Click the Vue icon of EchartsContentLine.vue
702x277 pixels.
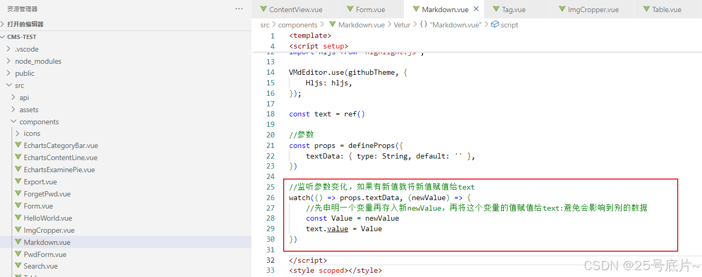(x=18, y=157)
